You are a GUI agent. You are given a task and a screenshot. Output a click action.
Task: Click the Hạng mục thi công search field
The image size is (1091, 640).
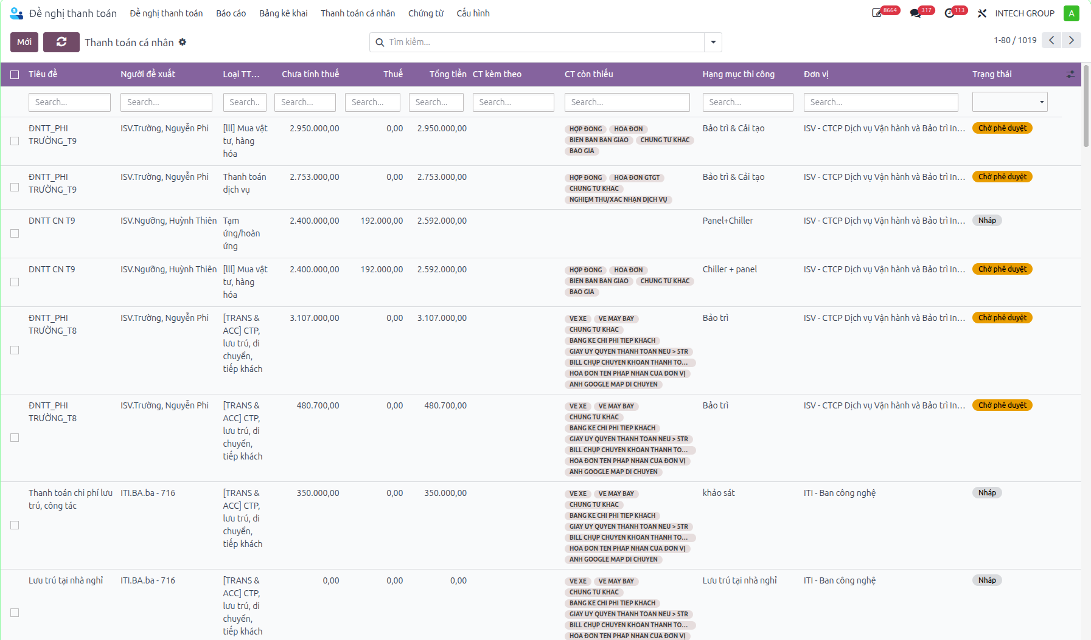click(748, 102)
